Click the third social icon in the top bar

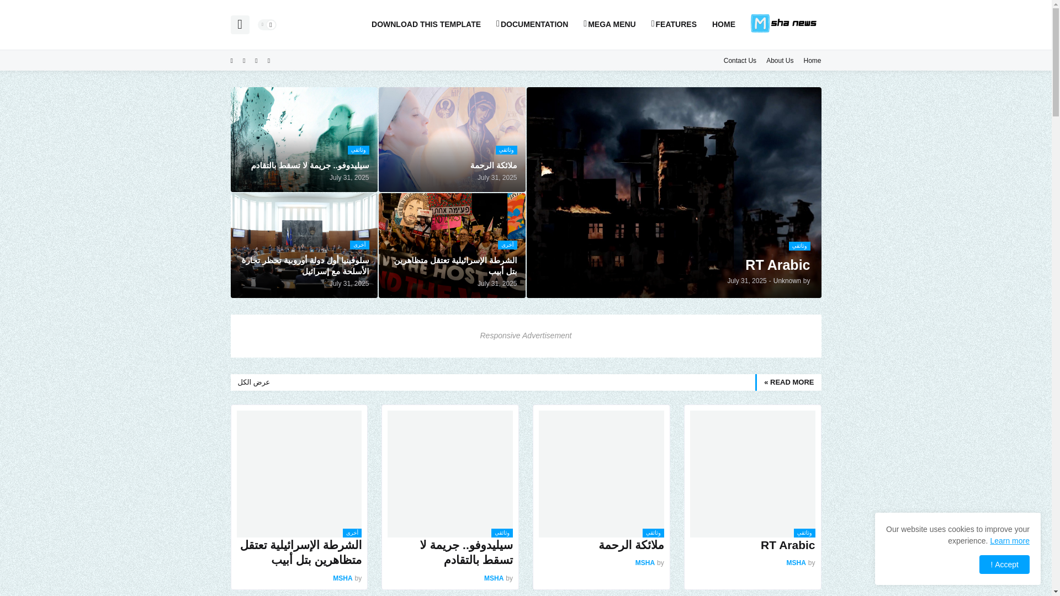(x=256, y=61)
